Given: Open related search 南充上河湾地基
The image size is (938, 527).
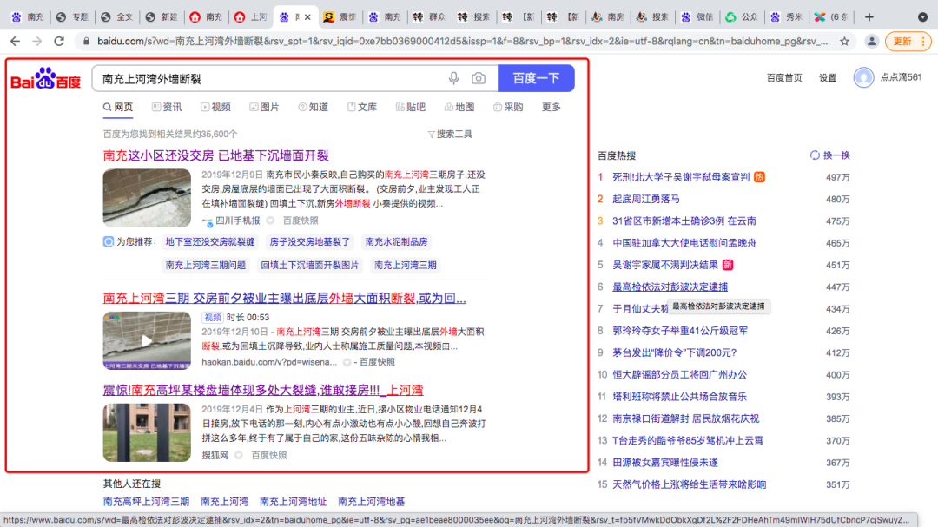Looking at the screenshot, I should (x=372, y=502).
